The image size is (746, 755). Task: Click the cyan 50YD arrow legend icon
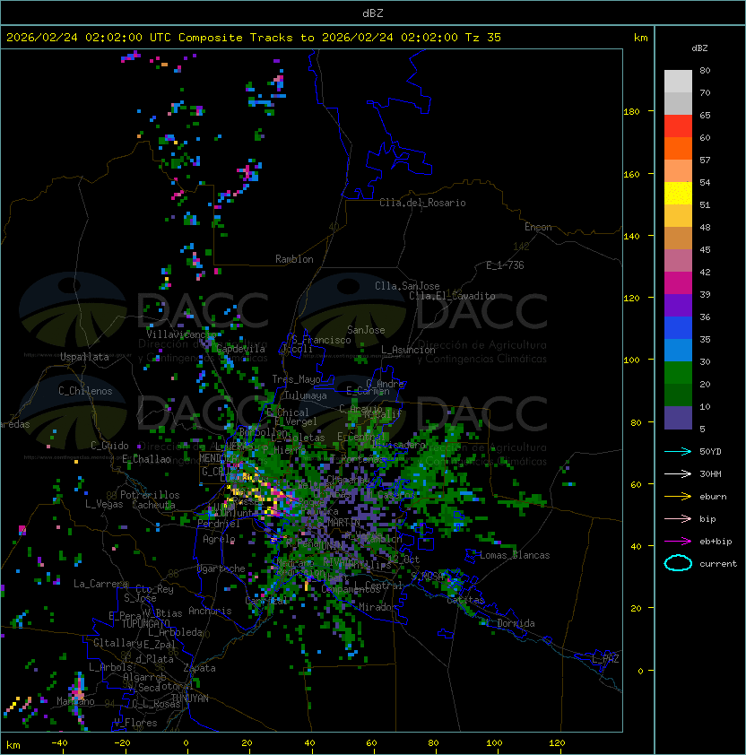tap(678, 452)
